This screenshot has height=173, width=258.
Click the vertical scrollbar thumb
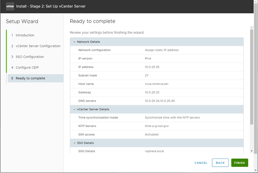point(252,79)
